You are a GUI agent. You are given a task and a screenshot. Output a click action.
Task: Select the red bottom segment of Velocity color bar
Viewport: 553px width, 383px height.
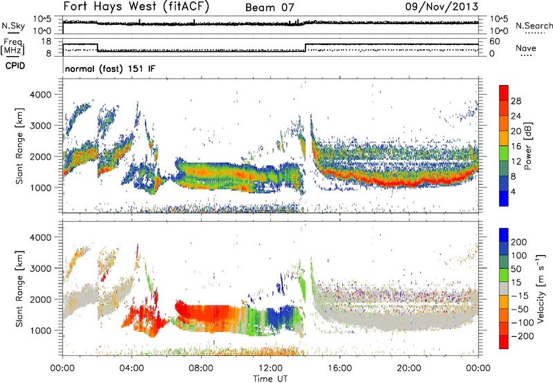(x=504, y=342)
